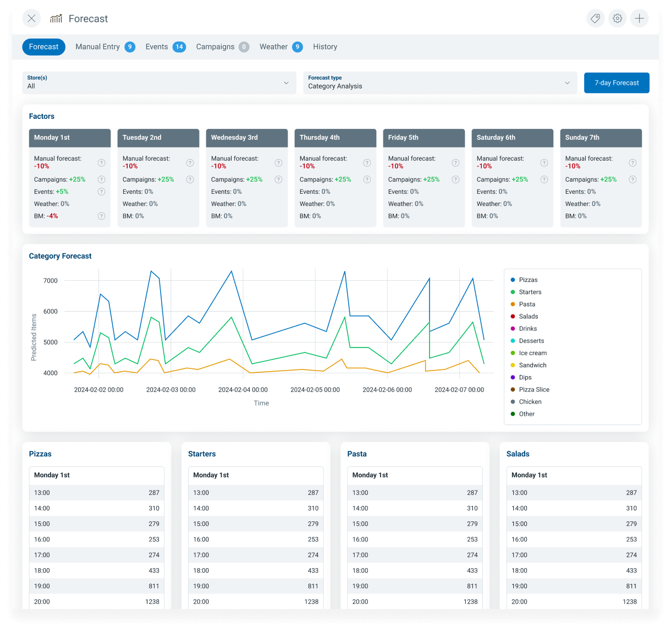
Task: Select the Forecast tab
Action: pos(44,47)
